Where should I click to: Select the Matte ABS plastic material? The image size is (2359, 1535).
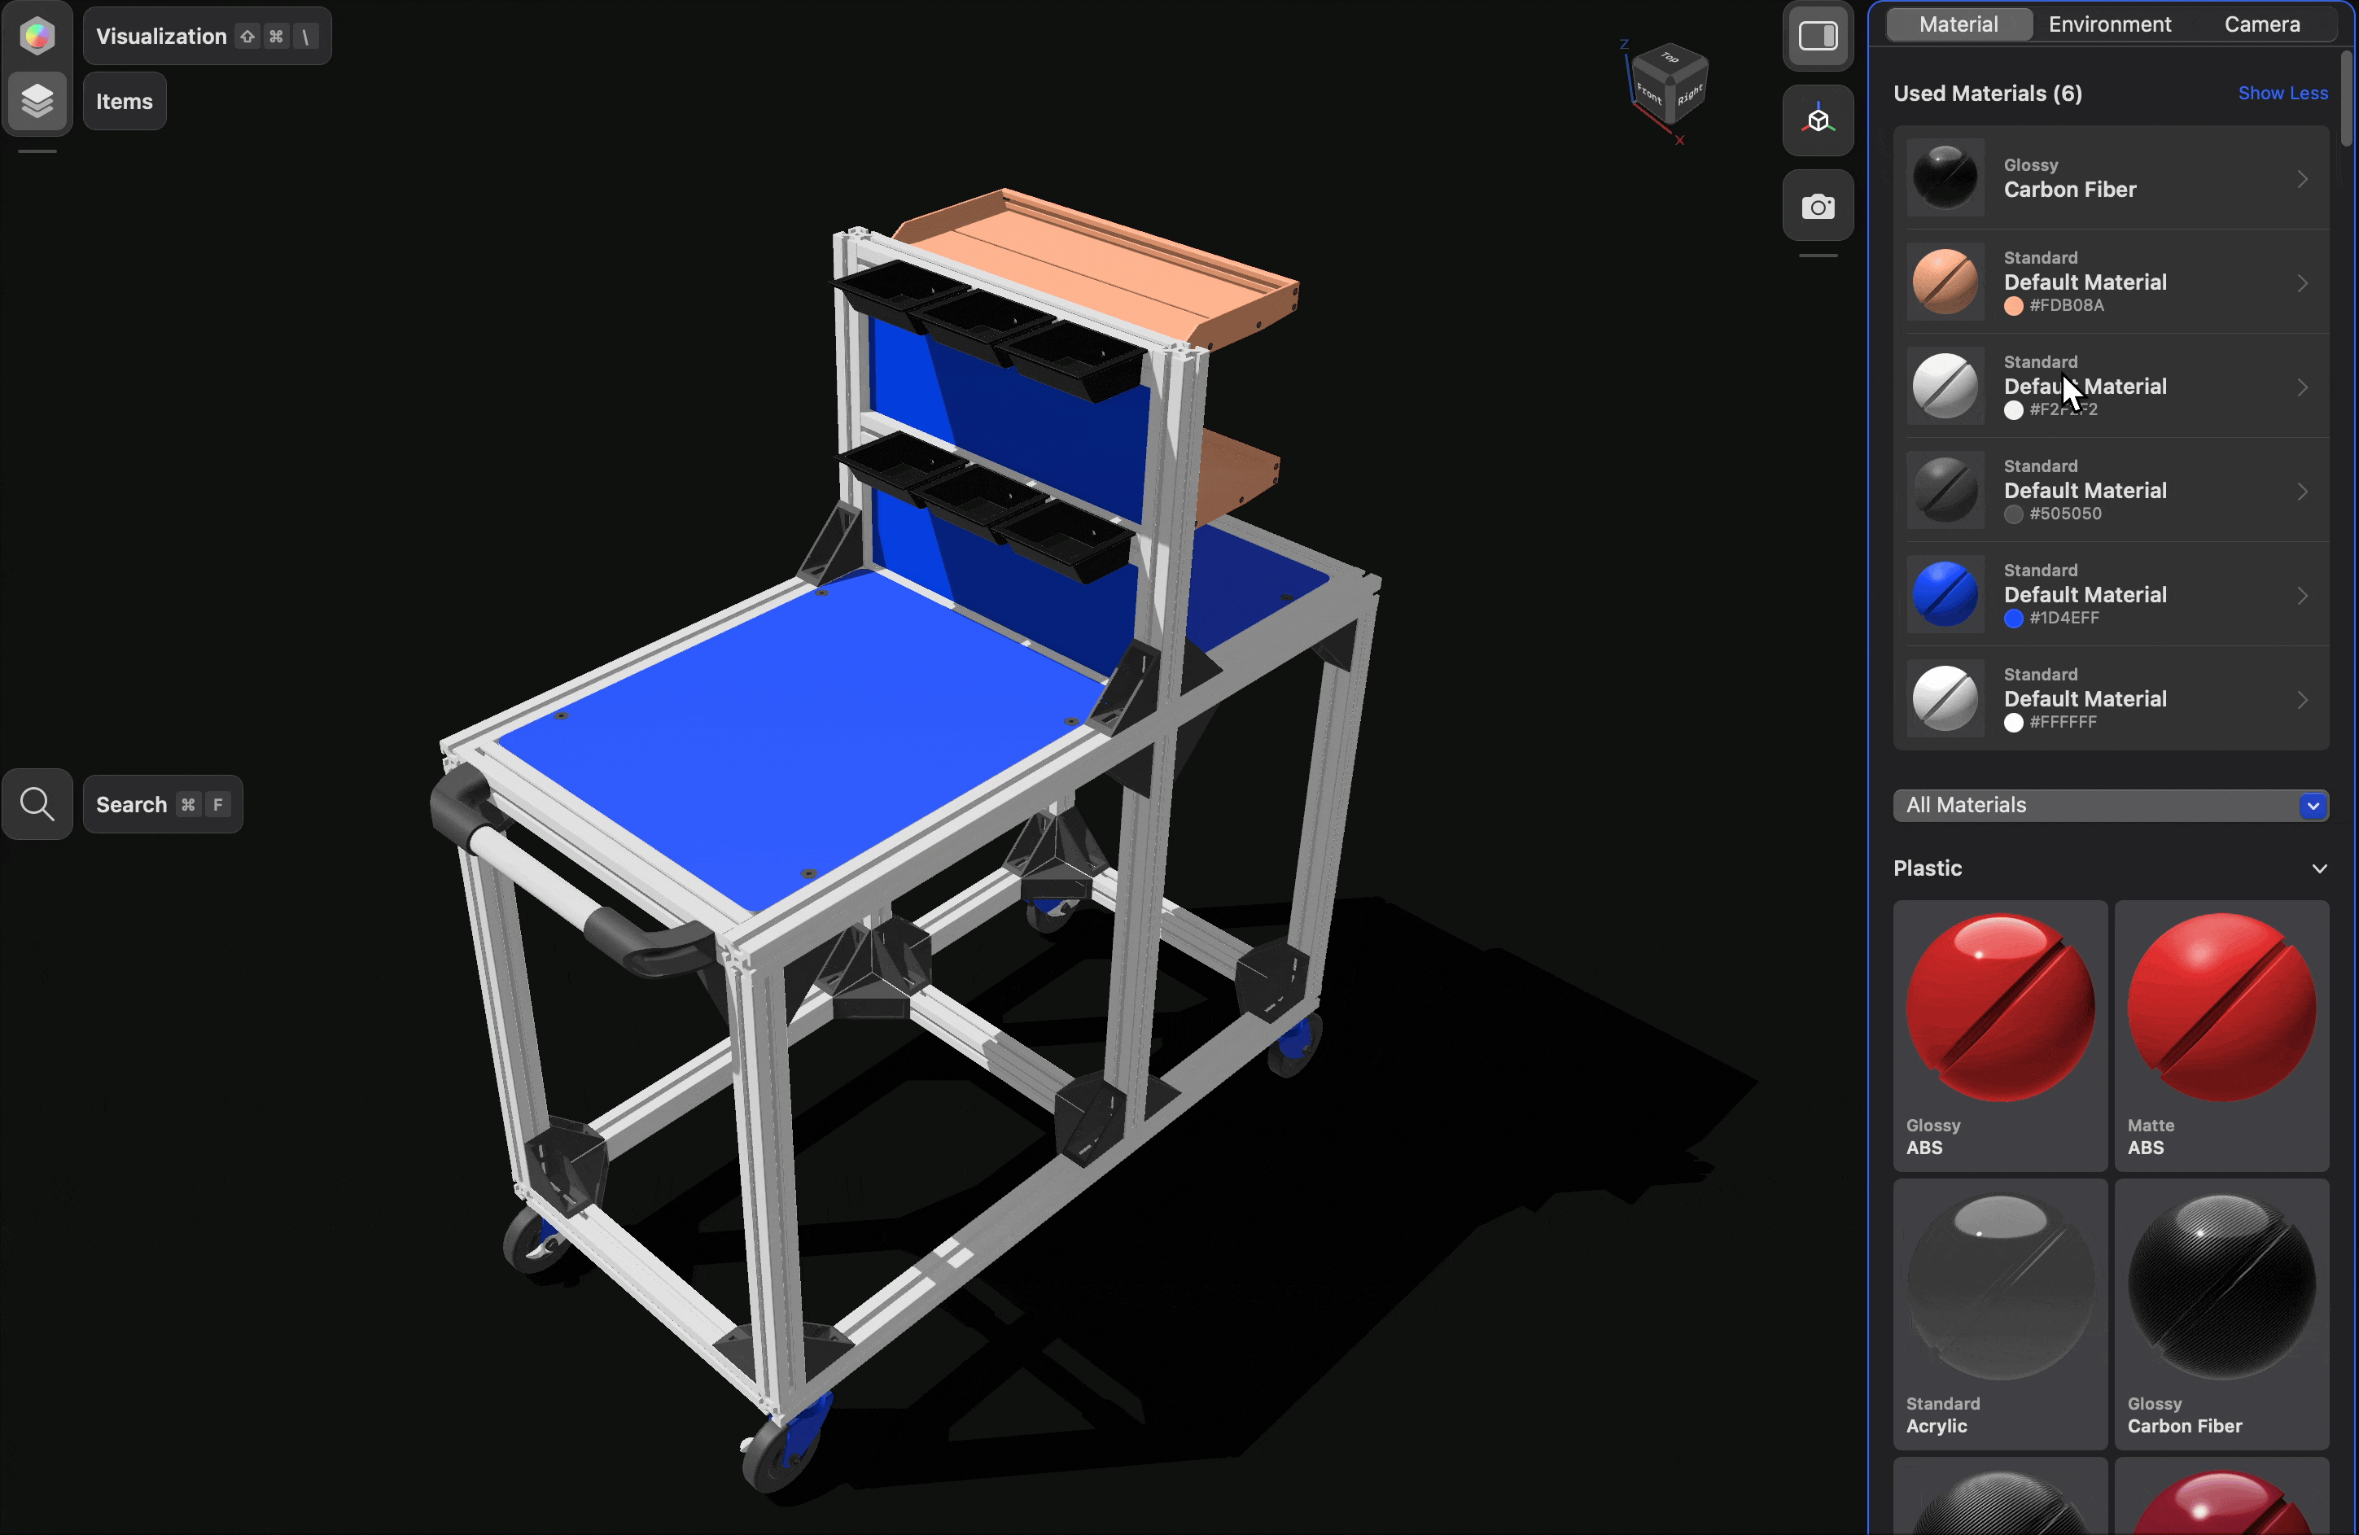click(2221, 1035)
